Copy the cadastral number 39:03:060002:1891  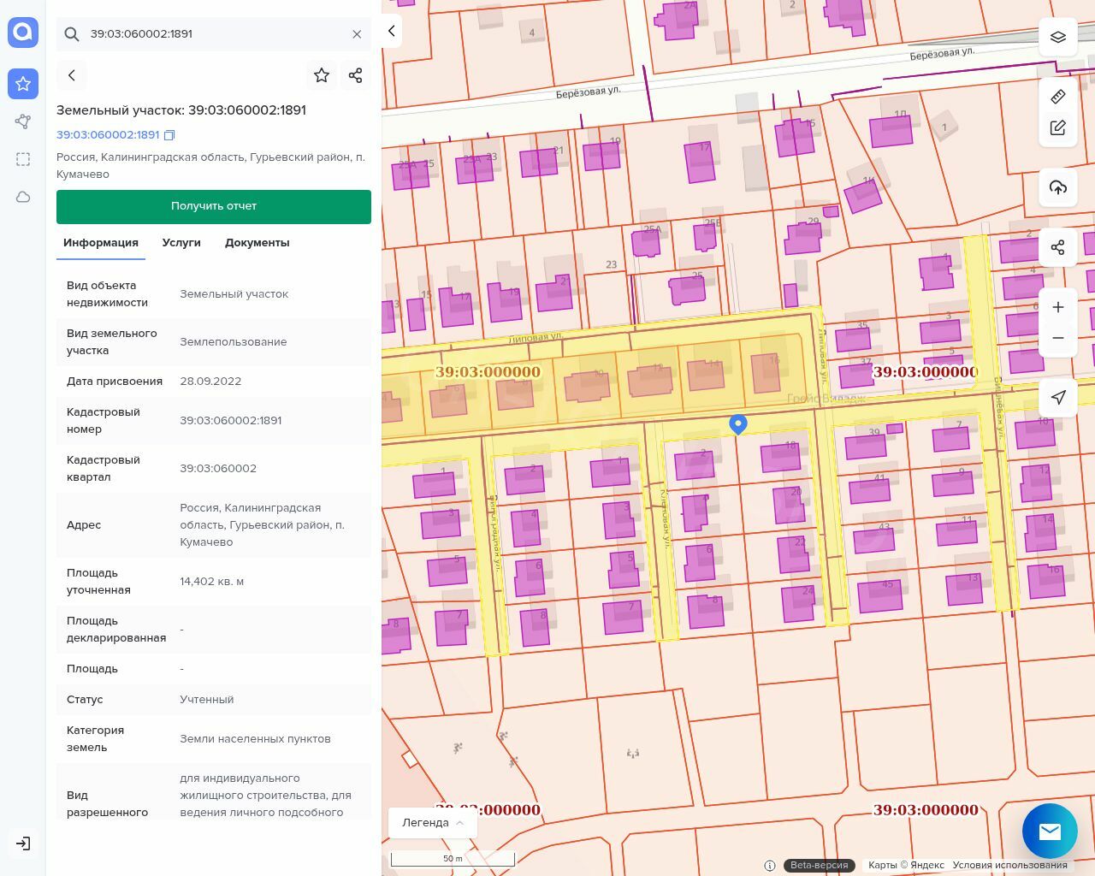[169, 135]
